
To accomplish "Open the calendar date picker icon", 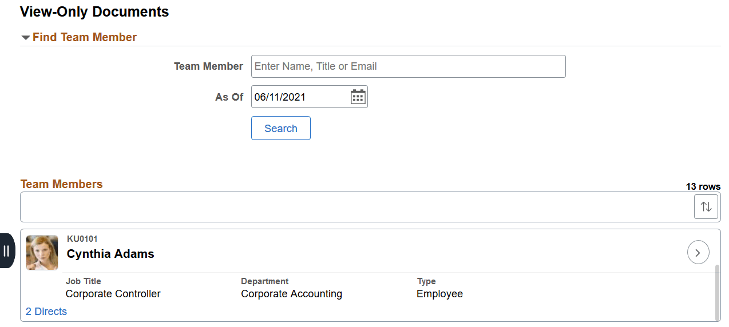I will click(x=358, y=97).
